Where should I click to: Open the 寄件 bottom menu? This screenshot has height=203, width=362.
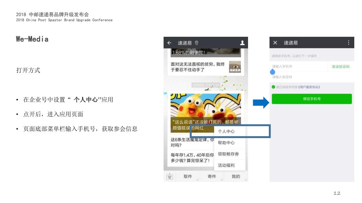coord(212,177)
